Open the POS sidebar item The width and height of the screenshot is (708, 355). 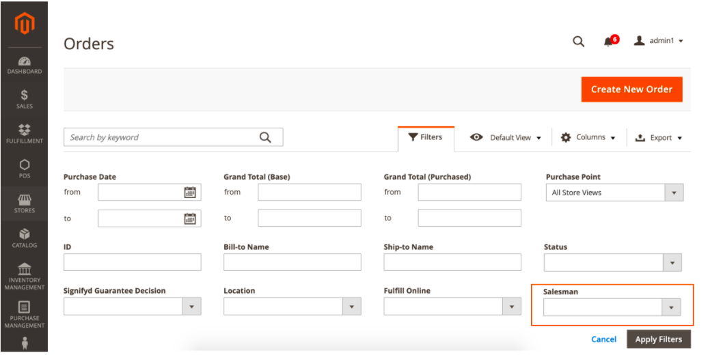pyautogui.click(x=24, y=169)
